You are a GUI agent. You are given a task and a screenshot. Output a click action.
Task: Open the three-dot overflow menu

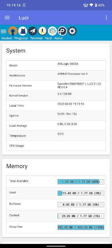106,18
